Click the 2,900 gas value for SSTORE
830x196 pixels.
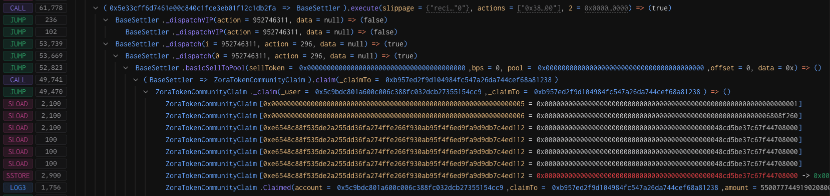tap(51, 176)
